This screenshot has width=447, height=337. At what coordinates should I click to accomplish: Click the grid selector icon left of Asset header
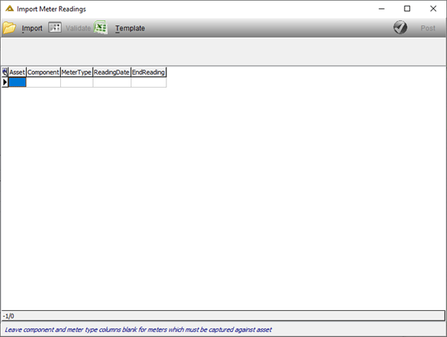click(5, 72)
